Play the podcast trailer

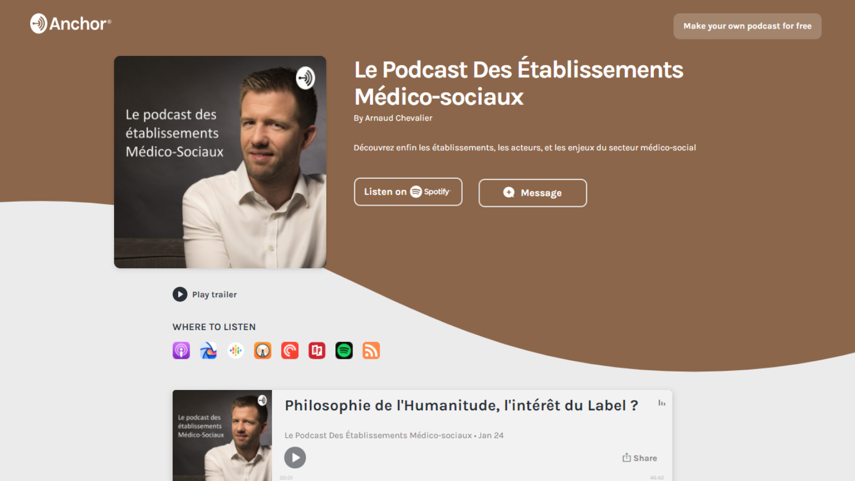coord(204,295)
